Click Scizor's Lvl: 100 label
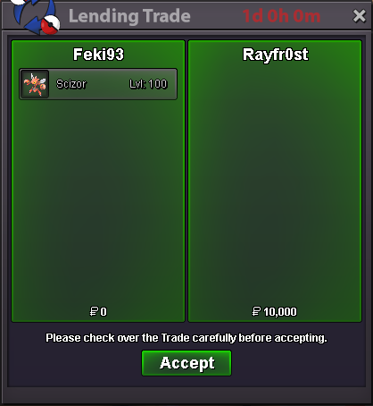The image size is (373, 406). click(148, 84)
